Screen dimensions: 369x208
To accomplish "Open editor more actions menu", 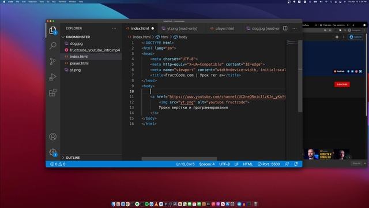I will 295,28.
